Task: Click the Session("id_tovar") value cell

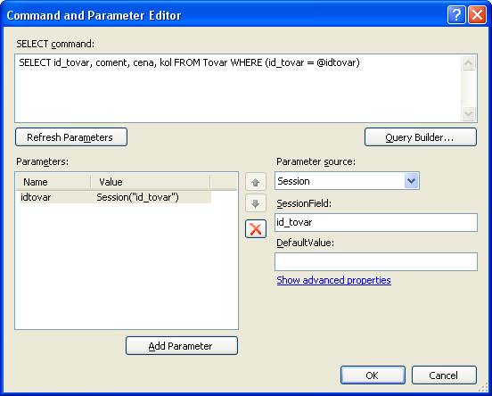Action: 138,197
